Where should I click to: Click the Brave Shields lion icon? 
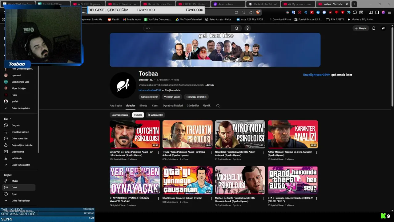tap(258, 12)
